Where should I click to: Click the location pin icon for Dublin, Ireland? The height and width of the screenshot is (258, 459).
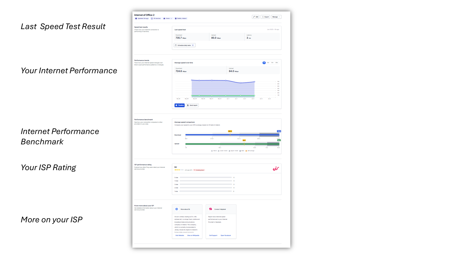[176, 19]
